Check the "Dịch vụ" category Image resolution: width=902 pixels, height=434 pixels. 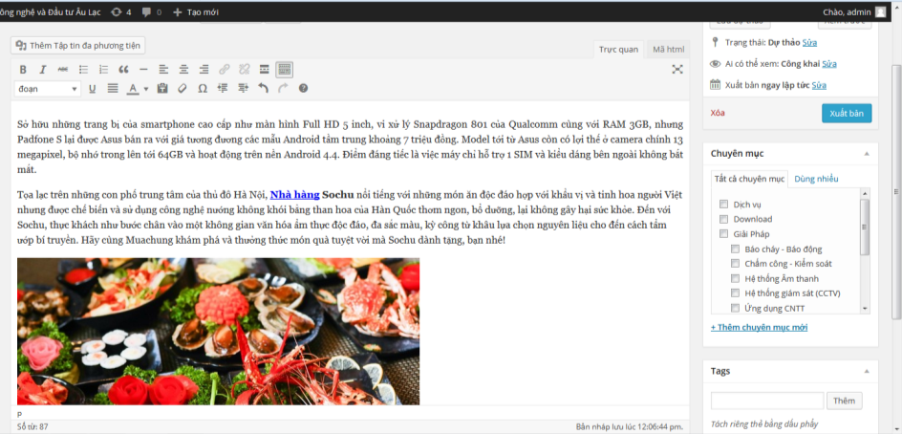coord(723,205)
